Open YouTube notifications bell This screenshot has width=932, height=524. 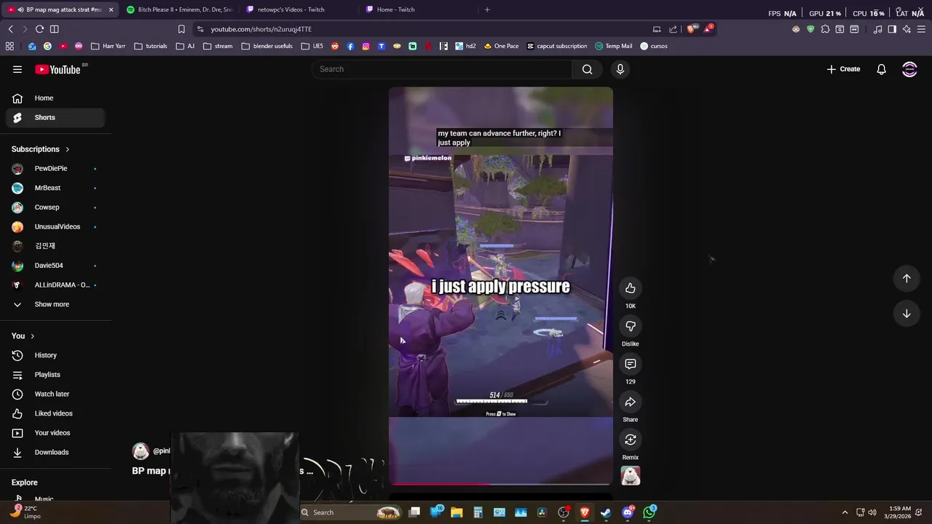click(x=881, y=69)
